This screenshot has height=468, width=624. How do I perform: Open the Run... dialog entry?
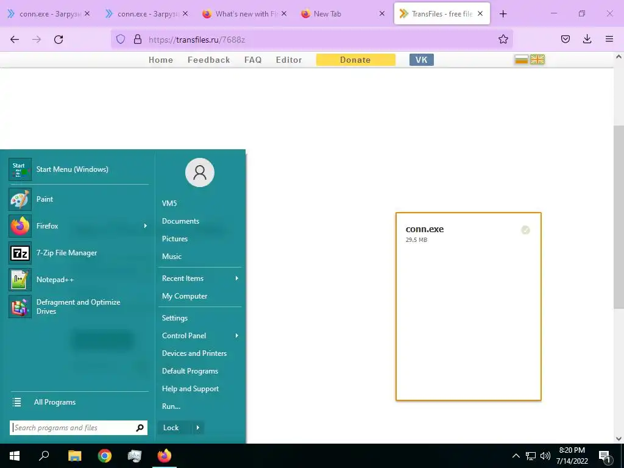tap(171, 406)
